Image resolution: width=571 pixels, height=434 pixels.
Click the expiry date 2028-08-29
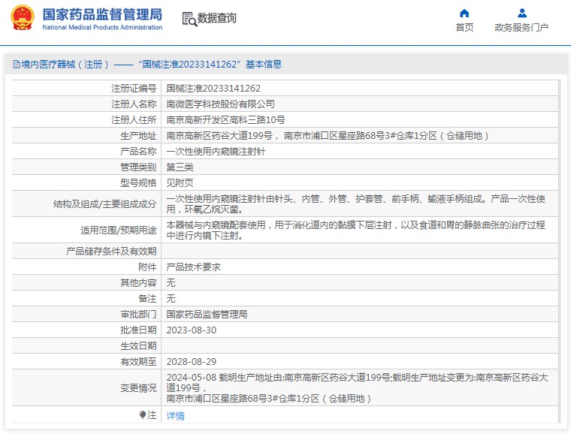point(191,361)
